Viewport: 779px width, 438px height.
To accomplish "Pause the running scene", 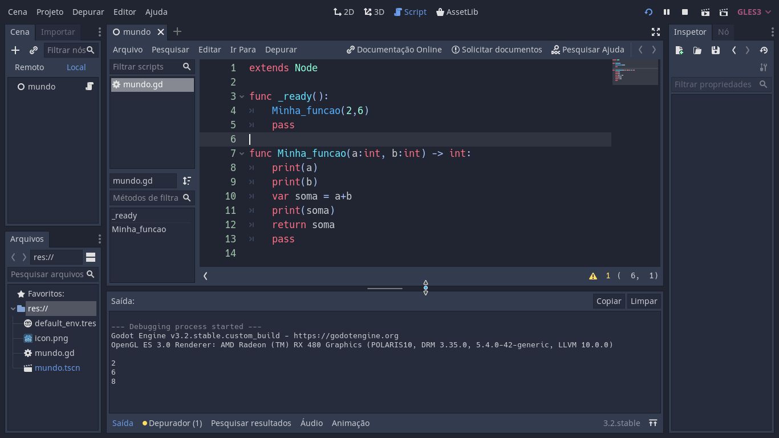I will tap(667, 12).
